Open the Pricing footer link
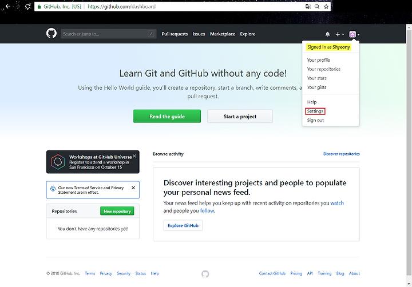Screen dimensions: 412x287 coord(296,273)
